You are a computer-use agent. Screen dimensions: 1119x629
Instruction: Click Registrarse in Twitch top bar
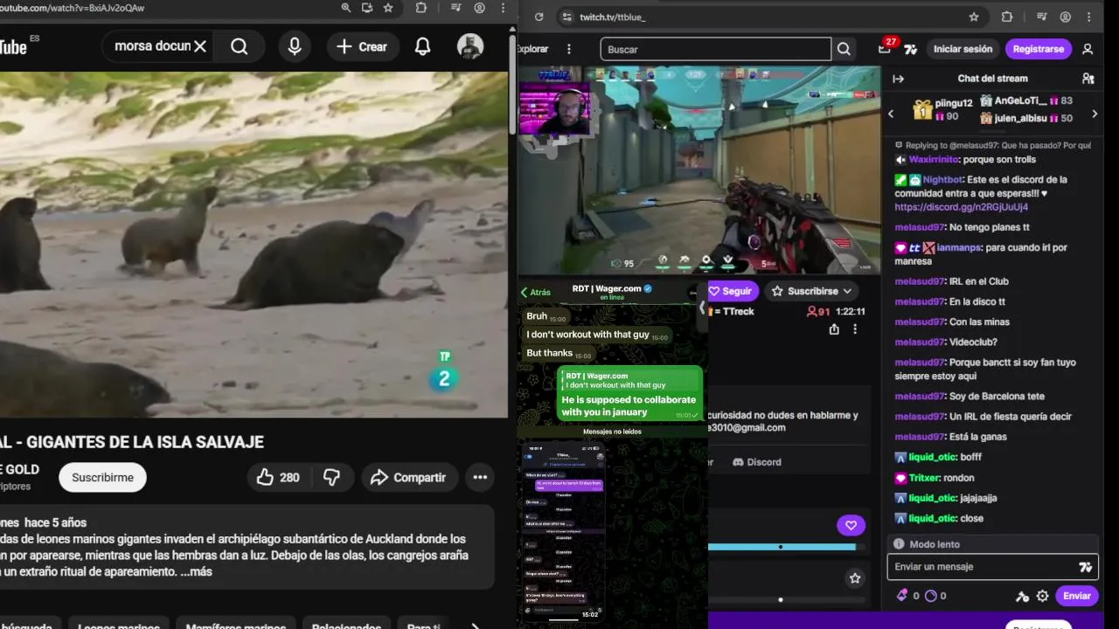[x=1039, y=49]
